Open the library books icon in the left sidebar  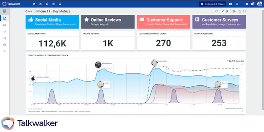pyautogui.click(x=5, y=11)
